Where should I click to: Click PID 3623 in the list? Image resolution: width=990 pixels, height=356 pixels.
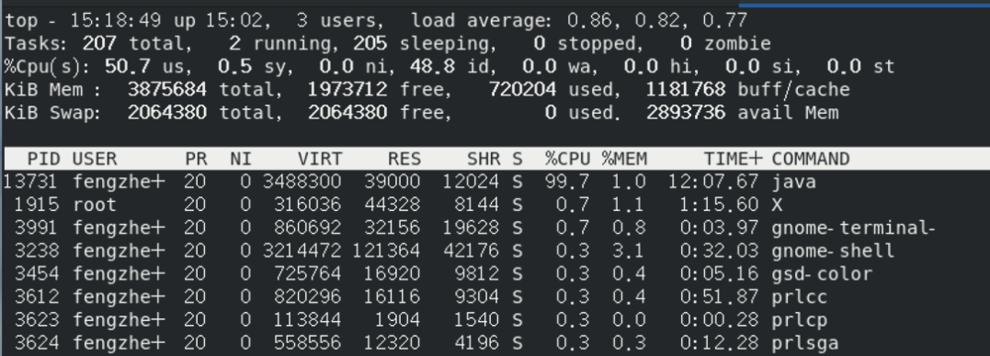[37, 319]
